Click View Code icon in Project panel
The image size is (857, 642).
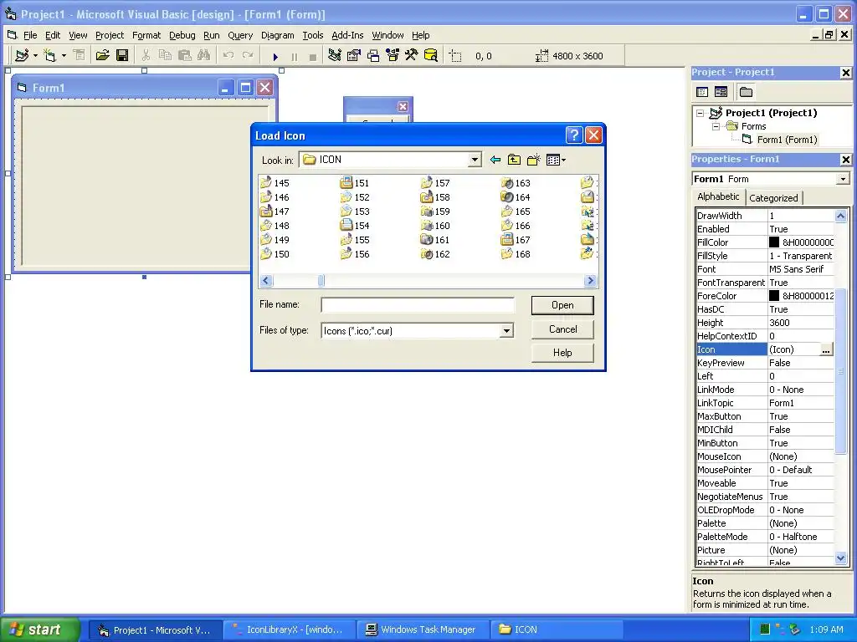[702, 92]
